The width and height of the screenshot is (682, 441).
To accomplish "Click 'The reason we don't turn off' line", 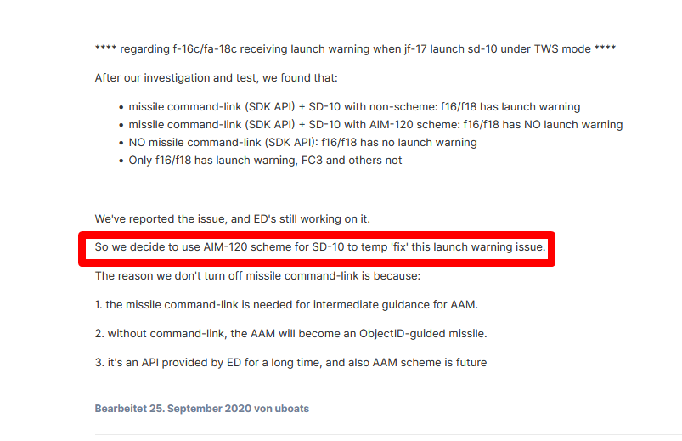I will click(257, 275).
